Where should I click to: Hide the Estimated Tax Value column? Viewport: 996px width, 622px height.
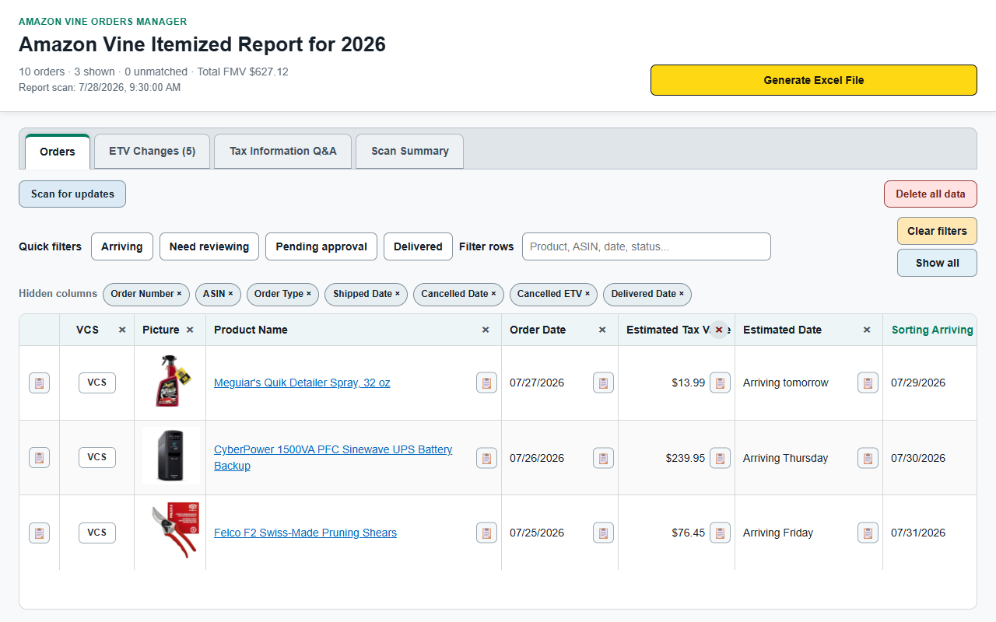719,330
